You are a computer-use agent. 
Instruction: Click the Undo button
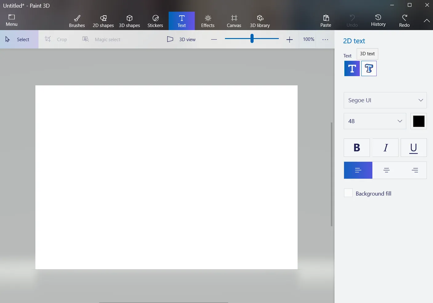click(352, 21)
